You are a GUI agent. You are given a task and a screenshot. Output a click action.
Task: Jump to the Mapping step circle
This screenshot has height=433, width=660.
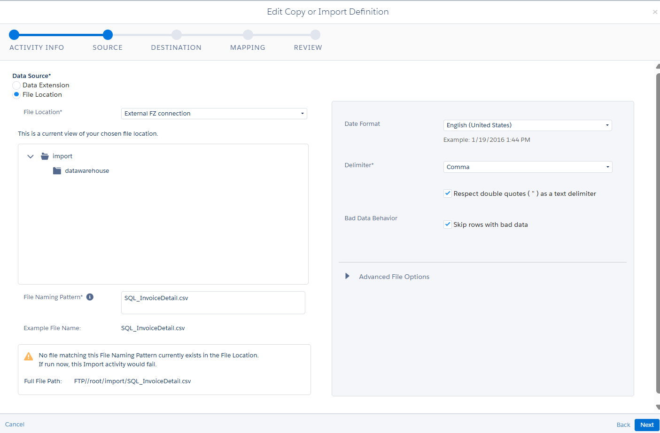(248, 35)
